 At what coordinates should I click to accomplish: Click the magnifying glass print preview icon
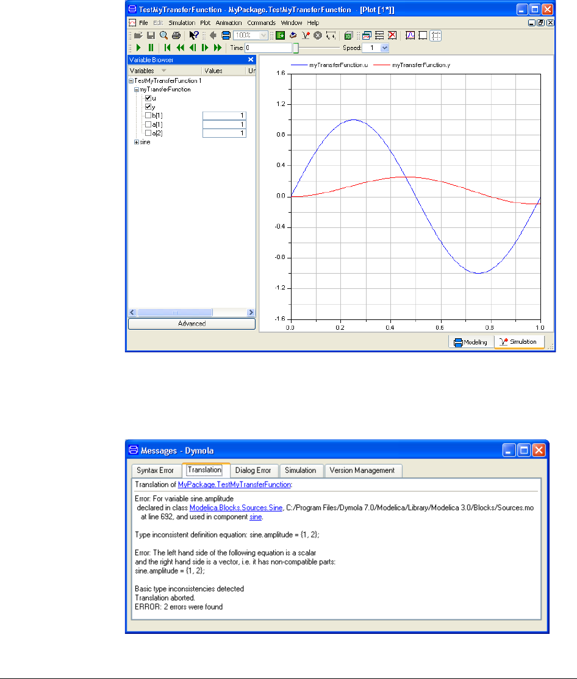(163, 35)
